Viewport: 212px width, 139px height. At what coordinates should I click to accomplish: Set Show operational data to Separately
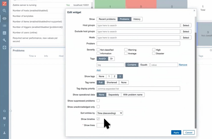(114, 95)
